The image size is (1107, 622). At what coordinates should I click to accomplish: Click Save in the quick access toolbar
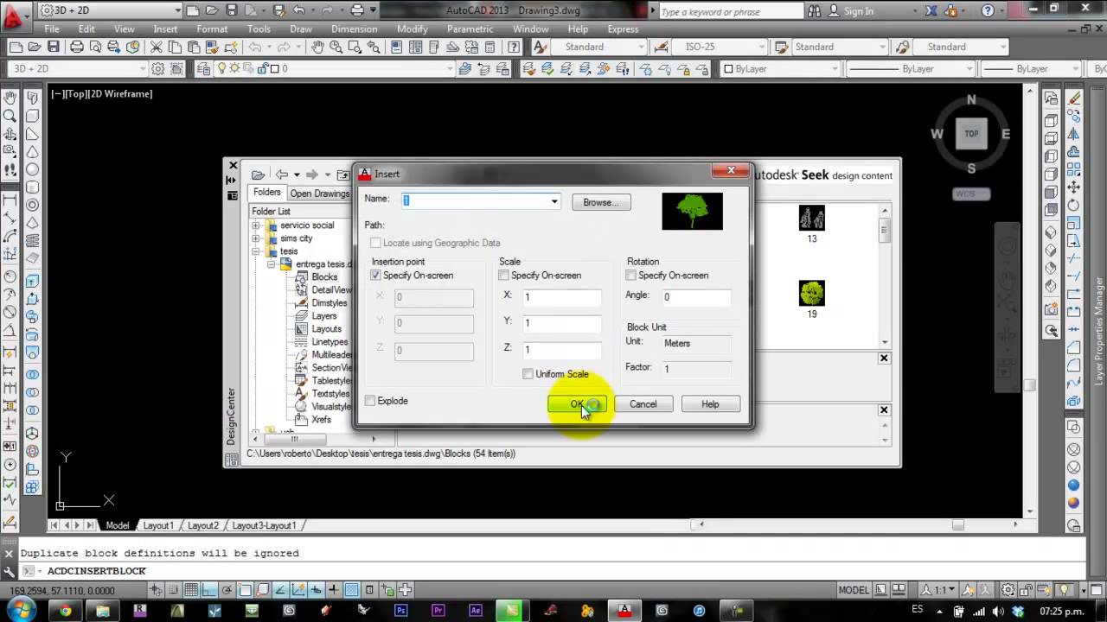click(x=231, y=10)
